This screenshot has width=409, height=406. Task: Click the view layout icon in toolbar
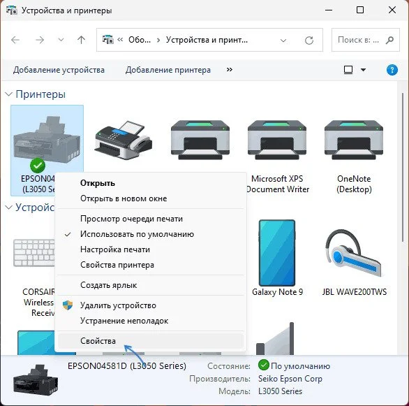pos(348,70)
